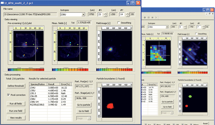
Task: Select the 238U 1H row in results table
Action: (x=51, y=102)
